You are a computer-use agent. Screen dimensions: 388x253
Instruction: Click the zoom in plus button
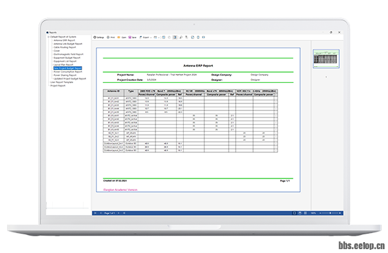[x=340, y=213]
